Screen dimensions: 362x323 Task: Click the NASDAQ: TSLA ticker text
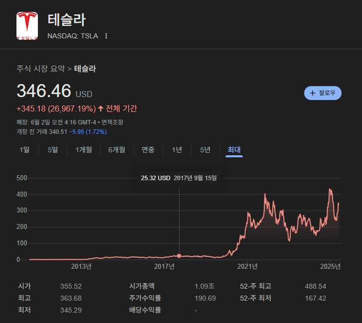tap(73, 36)
